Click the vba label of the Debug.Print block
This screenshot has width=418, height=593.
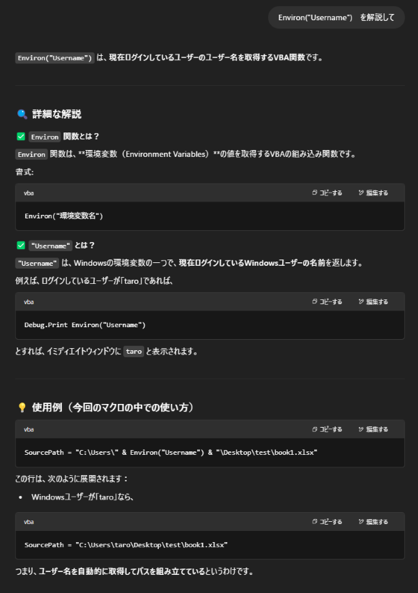[29, 302]
